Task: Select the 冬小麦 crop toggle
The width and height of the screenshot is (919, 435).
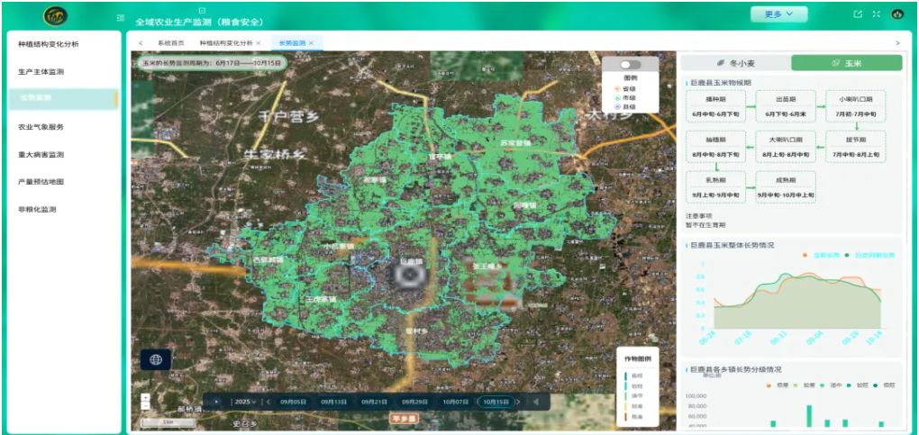Action: (x=735, y=63)
